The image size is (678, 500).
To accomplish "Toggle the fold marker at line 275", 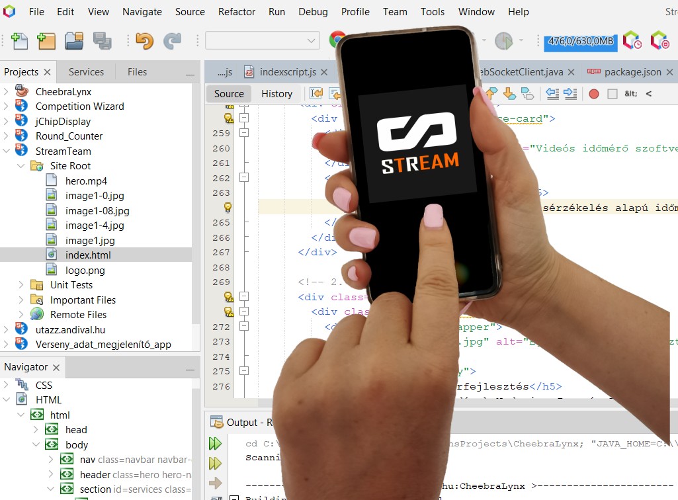I will (x=244, y=371).
